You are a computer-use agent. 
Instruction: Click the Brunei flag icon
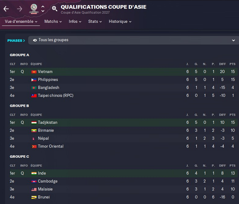point(34,197)
